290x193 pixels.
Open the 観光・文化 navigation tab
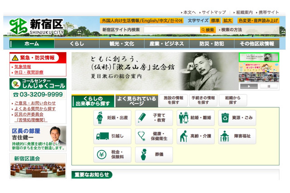point(122,43)
